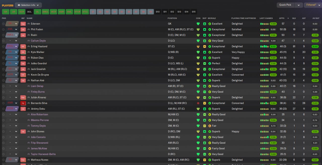322x165 pixels.
Task: Sort by the AV RAT column header
Action: [x=316, y=18]
